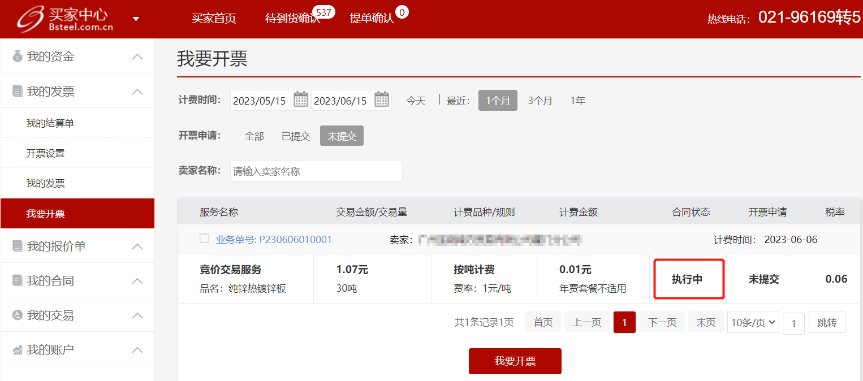The height and width of the screenshot is (381, 863).
Task: Click the Bsteel 买家中心 logo
Action: 65,19
